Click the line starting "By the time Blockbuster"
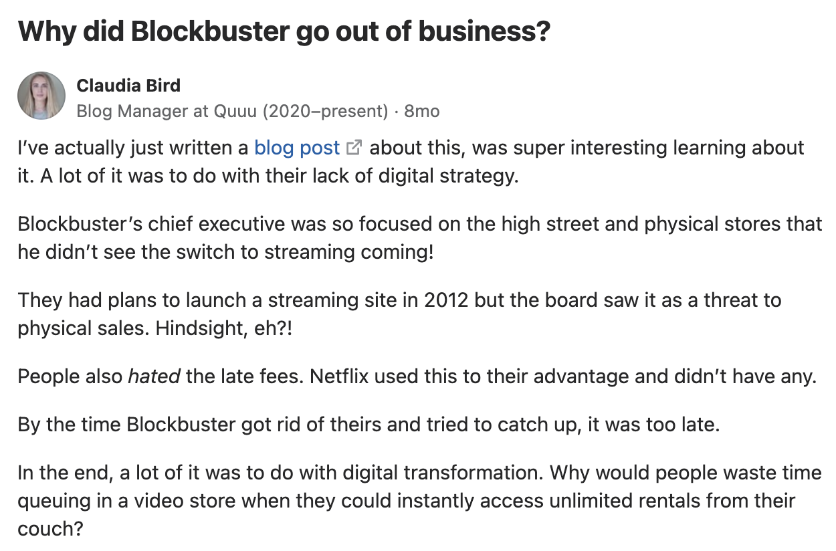Image resolution: width=836 pixels, height=551 pixels. (369, 425)
